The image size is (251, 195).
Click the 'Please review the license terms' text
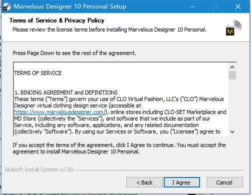click(109, 29)
